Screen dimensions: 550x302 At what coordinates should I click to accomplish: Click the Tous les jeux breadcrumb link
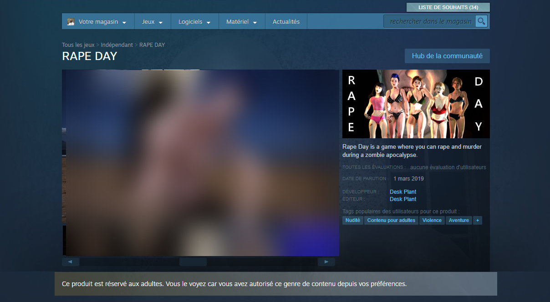pos(78,45)
